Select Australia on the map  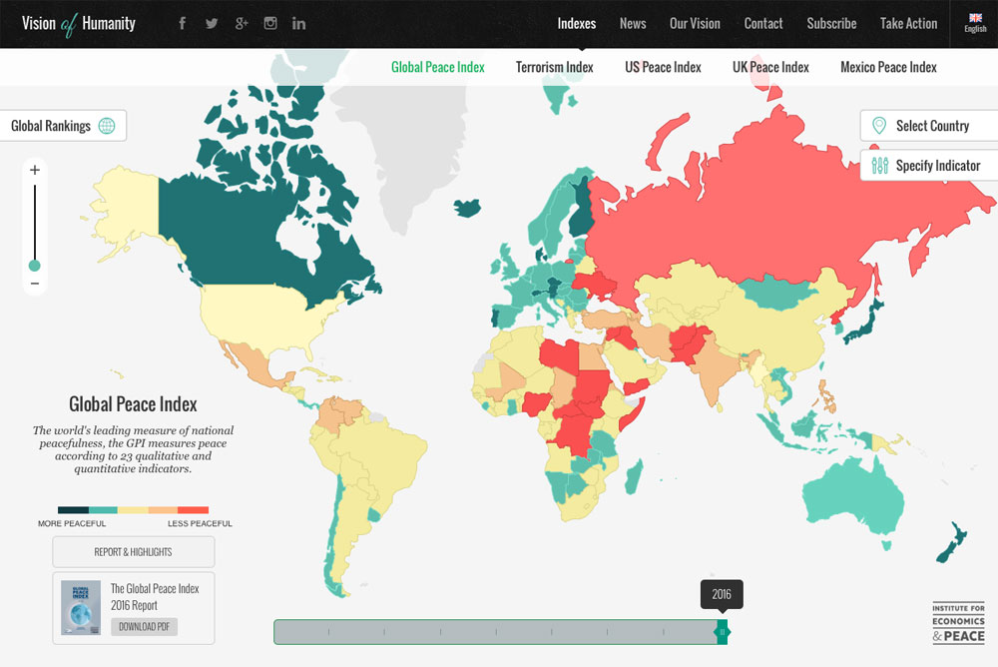coord(853,497)
